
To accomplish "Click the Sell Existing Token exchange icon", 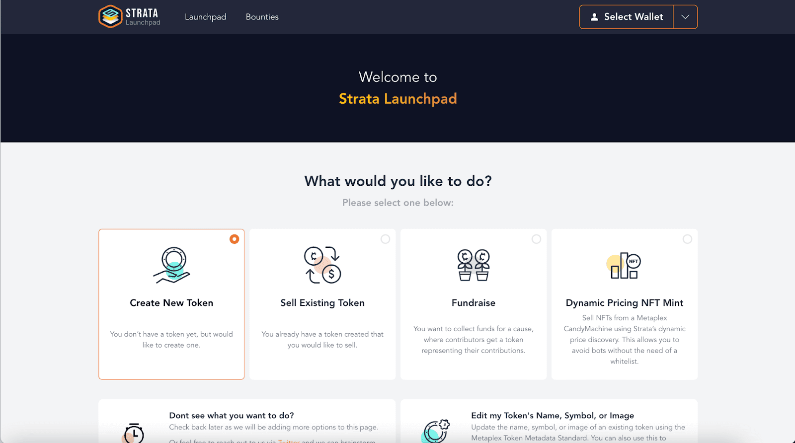I will coord(322,265).
